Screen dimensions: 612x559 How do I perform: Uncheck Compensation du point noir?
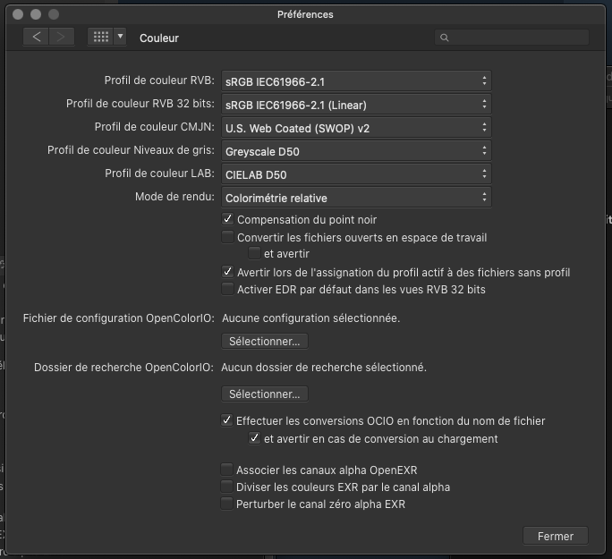pos(227,219)
